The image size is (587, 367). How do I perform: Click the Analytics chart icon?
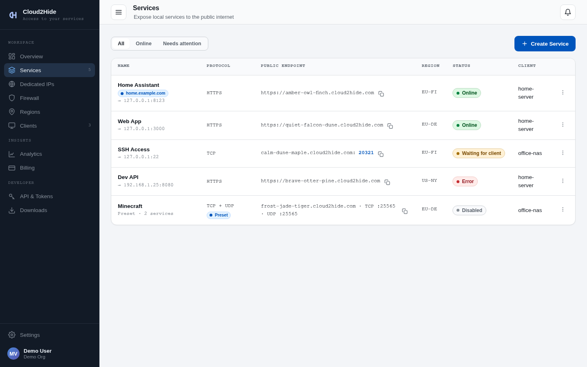click(12, 154)
